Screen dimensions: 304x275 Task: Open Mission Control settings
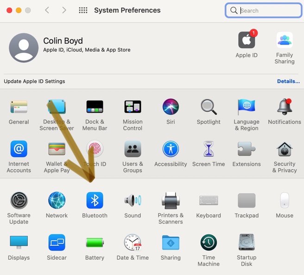click(133, 107)
